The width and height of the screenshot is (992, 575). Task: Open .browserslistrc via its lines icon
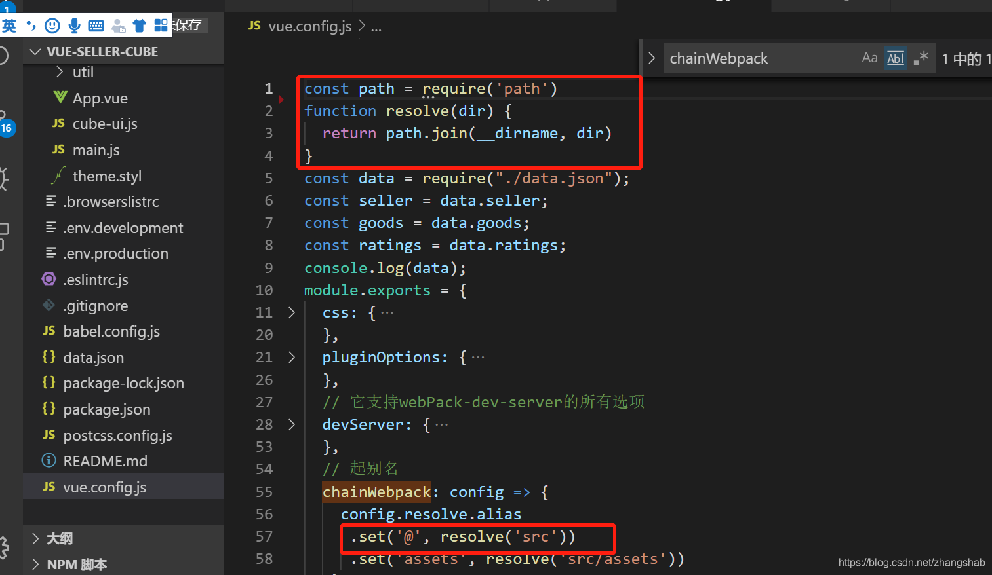50,201
